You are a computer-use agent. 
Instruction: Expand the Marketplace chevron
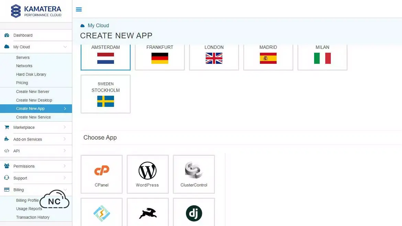(x=65, y=127)
